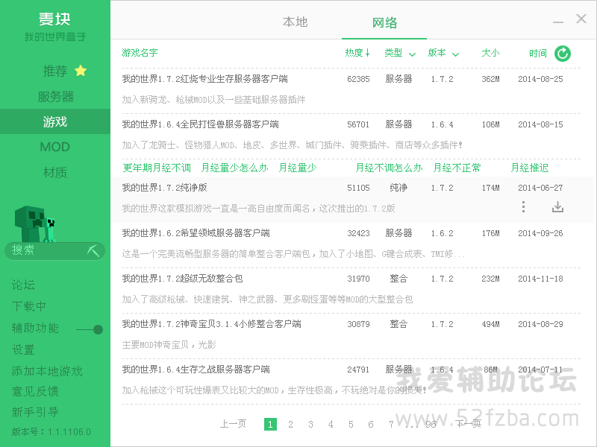Click the 月经量少 ad link
597x447 pixels.
[297, 168]
